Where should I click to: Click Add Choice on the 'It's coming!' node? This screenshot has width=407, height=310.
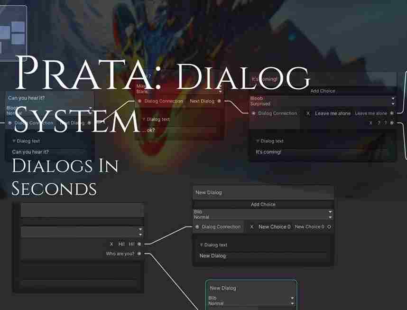(323, 91)
